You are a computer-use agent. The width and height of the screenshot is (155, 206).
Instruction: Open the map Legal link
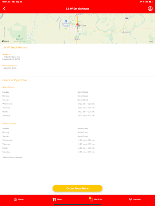click(151, 42)
